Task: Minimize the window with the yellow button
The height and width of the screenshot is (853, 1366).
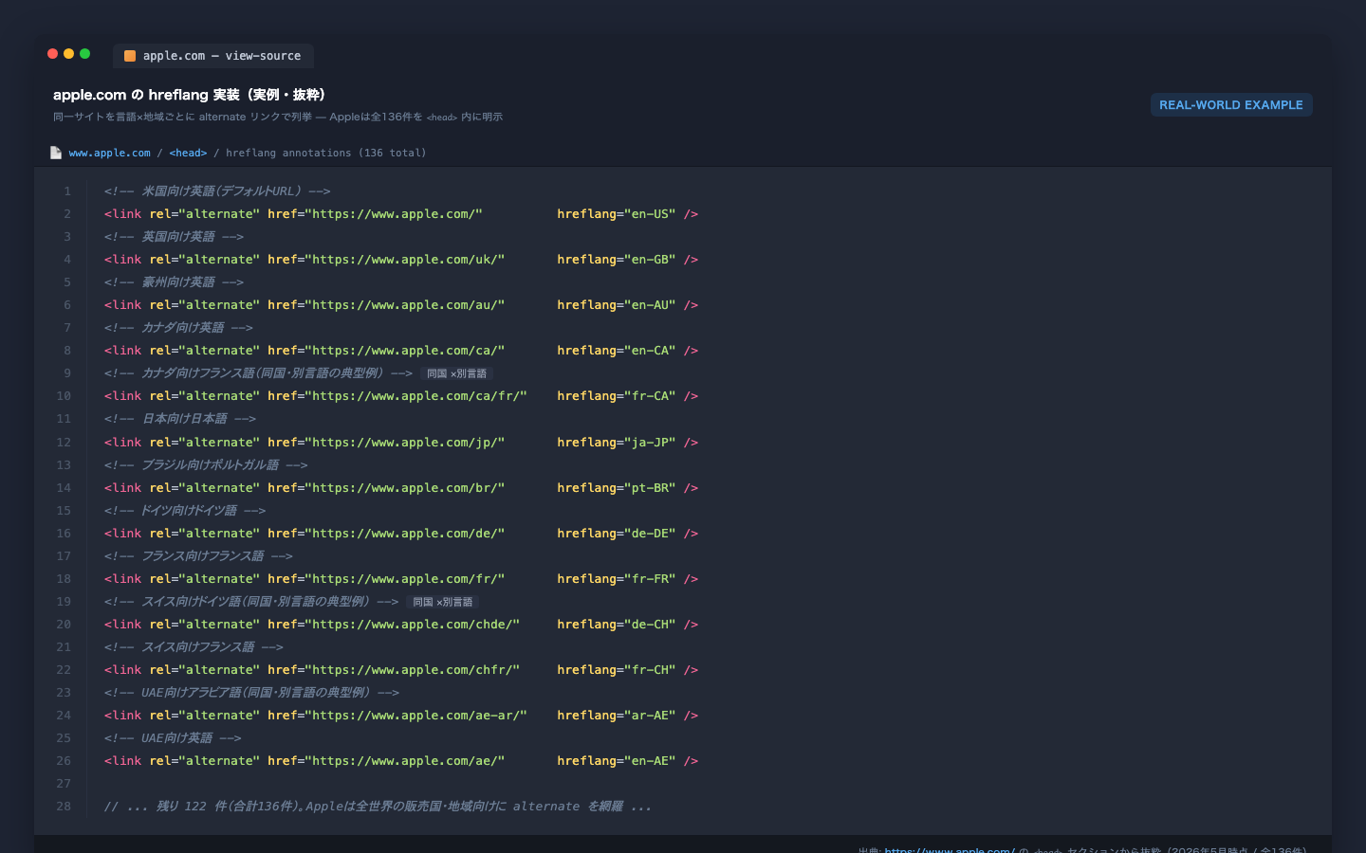Action: click(69, 54)
